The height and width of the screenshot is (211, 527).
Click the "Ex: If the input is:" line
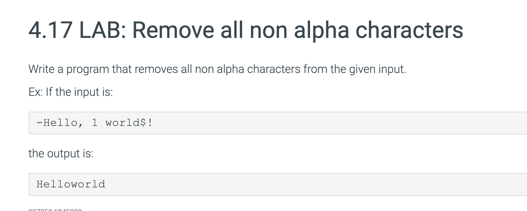(x=70, y=92)
